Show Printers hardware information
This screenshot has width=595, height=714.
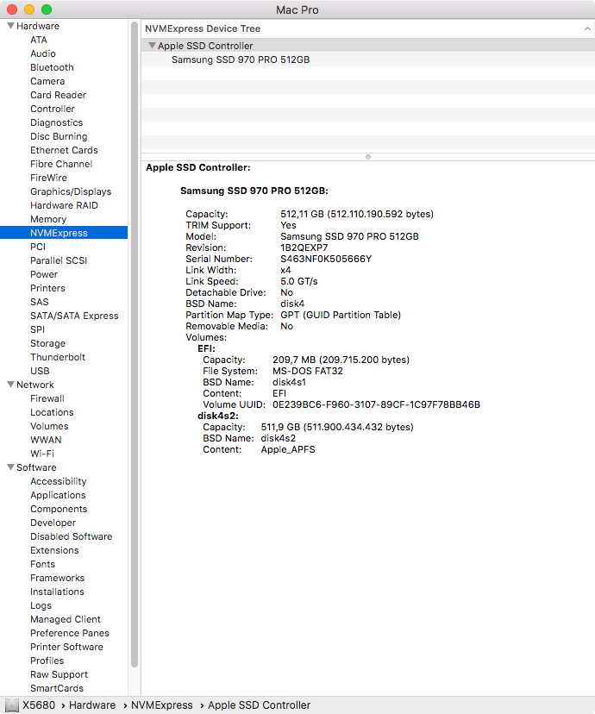[x=47, y=288]
